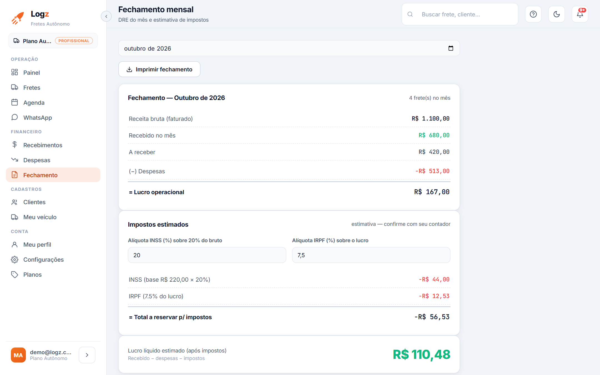Image resolution: width=600 pixels, height=375 pixels.
Task: Edit the Alíquota IRPF percentage field
Action: pos(371,255)
